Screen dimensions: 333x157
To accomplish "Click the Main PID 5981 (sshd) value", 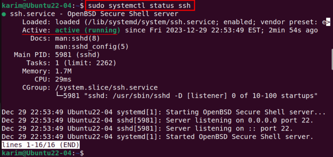I will coord(77,55).
